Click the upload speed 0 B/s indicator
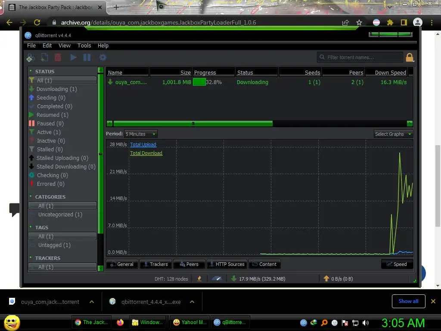The image size is (441, 331). pos(339,279)
